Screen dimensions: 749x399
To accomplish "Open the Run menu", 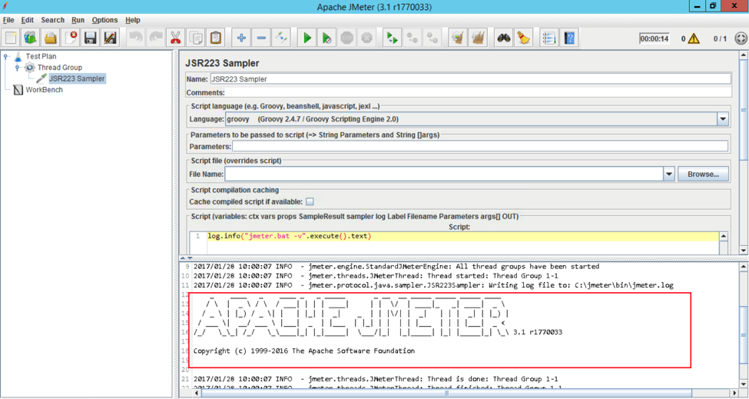I will 78,20.
